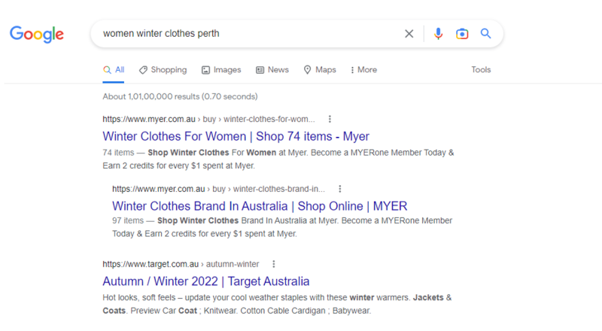Open the Maps tab

[320, 70]
